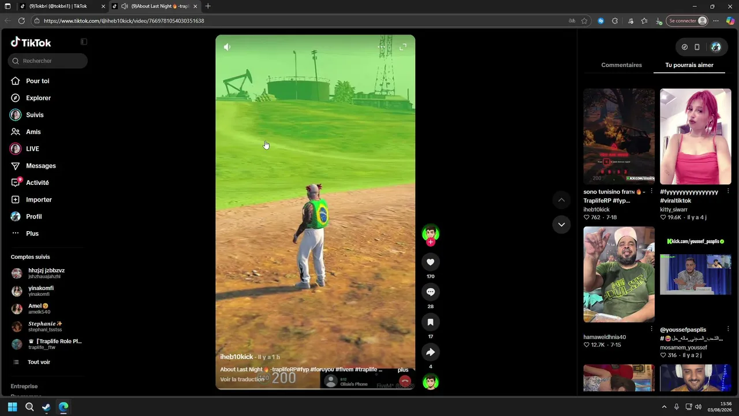The height and width of the screenshot is (416, 739).
Task: Open the hamaweldhnia40 video thumbnail
Action: tap(619, 274)
